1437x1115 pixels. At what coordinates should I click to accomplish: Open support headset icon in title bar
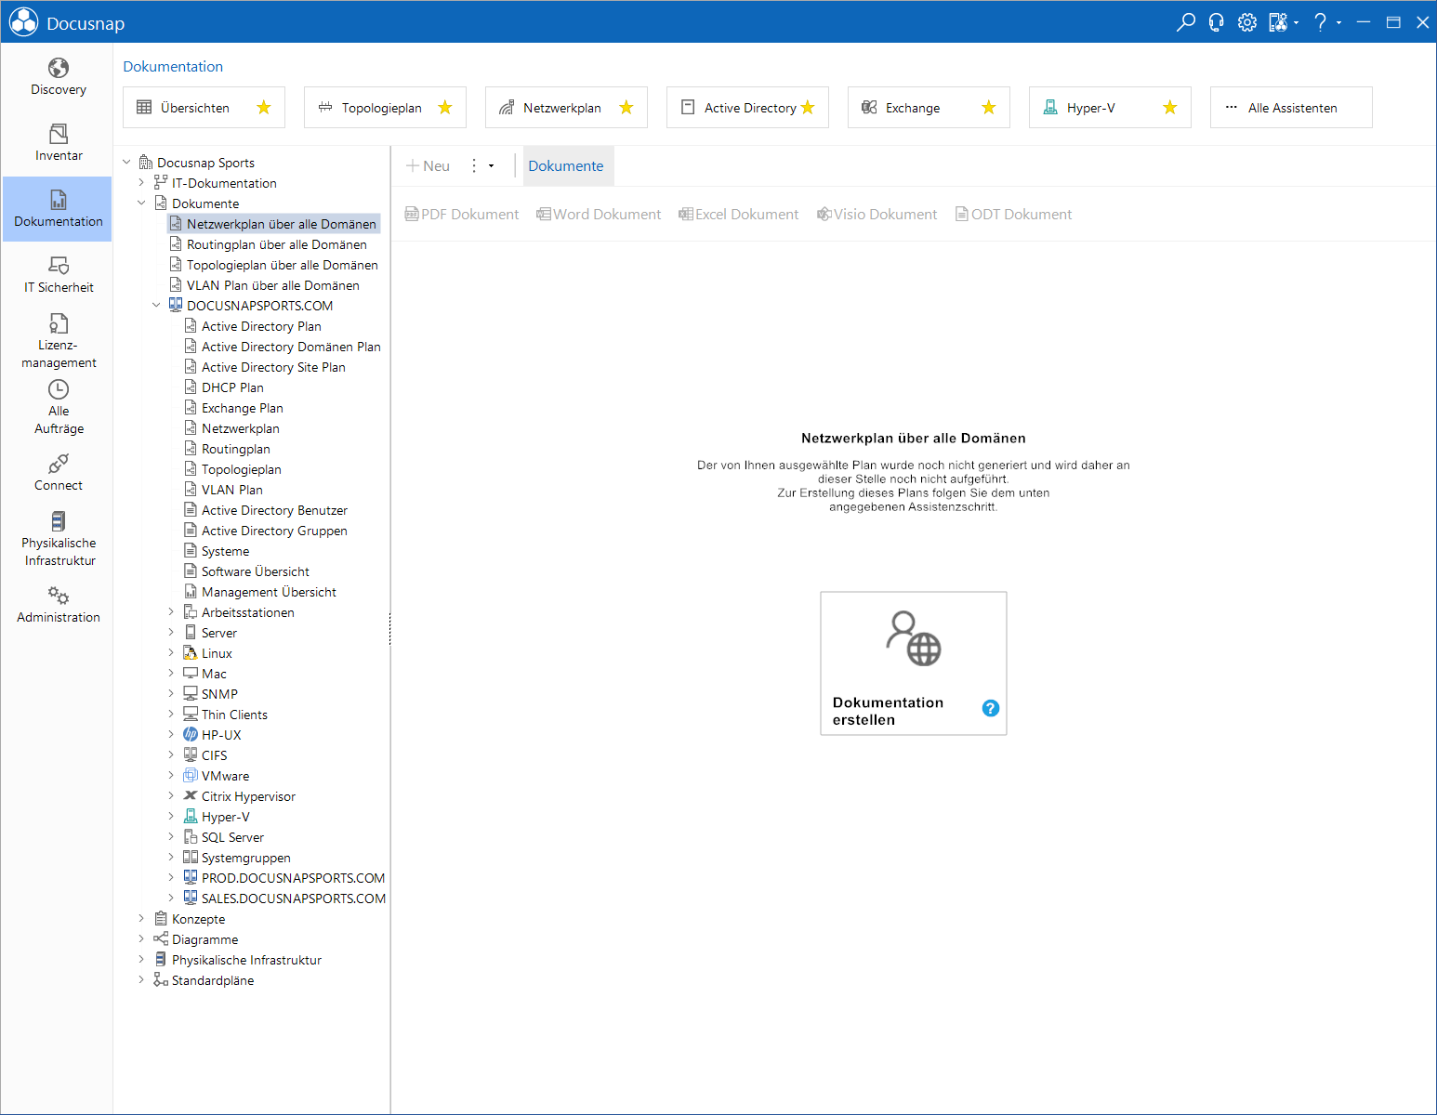pos(1216,22)
